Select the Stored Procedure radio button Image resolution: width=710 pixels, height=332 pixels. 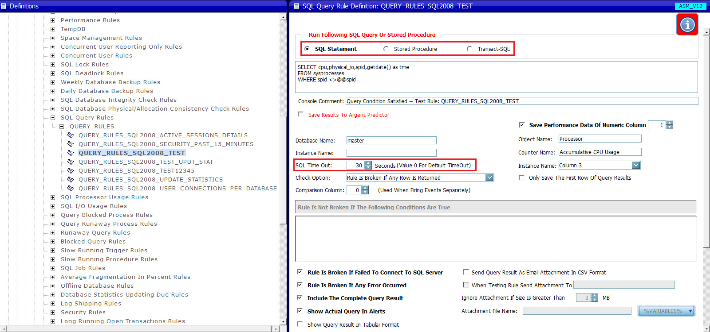[386, 49]
